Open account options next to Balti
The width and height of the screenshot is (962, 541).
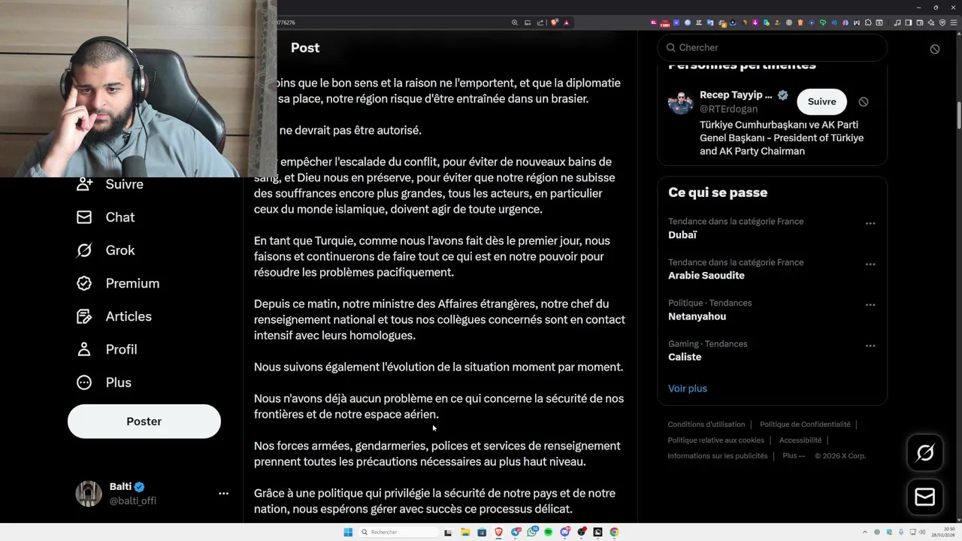pyautogui.click(x=223, y=494)
